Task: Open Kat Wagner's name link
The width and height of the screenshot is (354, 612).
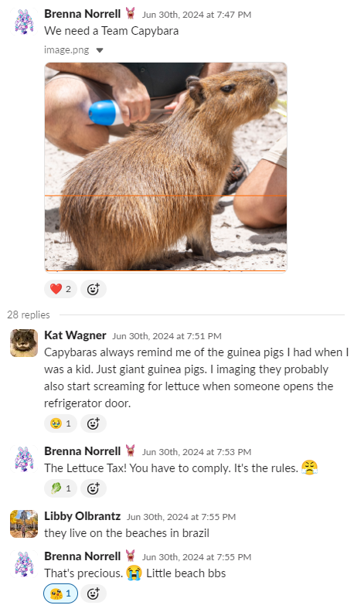Action: (75, 335)
